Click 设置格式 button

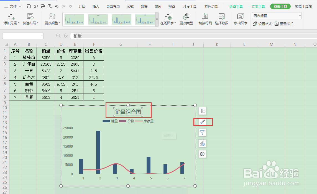tap(262, 24)
